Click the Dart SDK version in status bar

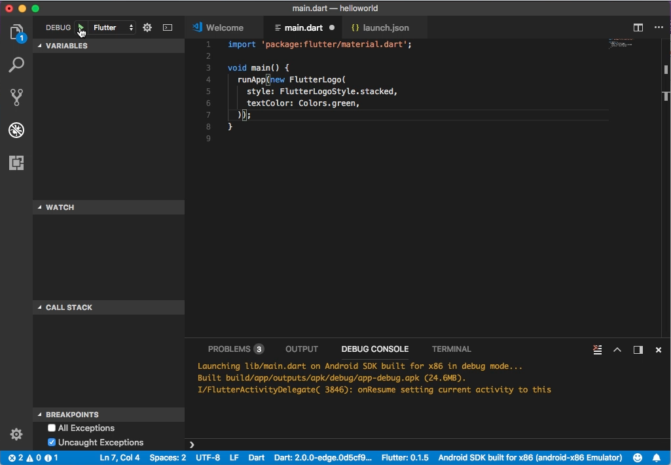323,458
